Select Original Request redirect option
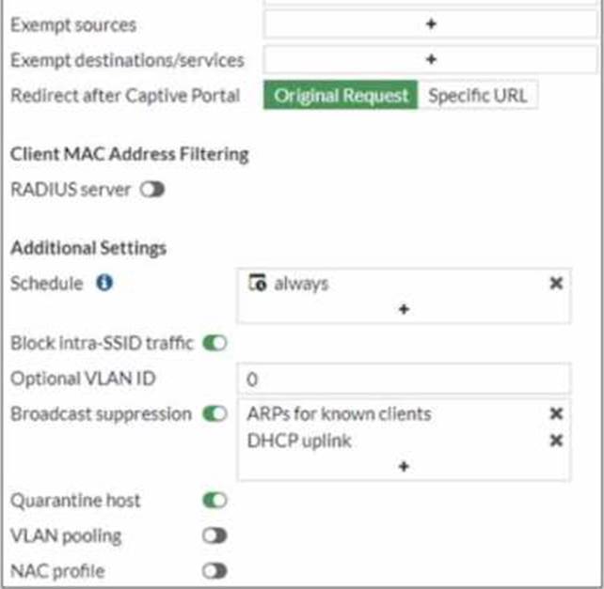Viewport: 604px width, 589px height. [341, 95]
